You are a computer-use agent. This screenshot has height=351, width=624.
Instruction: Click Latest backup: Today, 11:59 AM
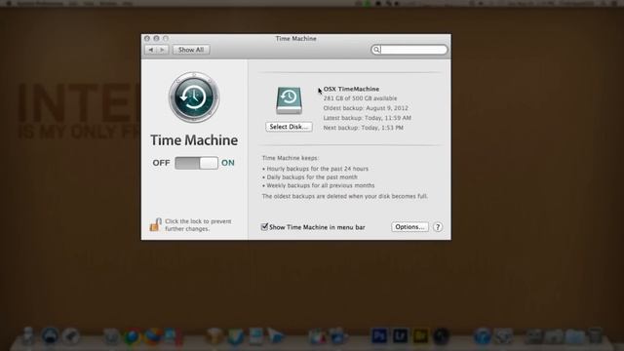[367, 118]
